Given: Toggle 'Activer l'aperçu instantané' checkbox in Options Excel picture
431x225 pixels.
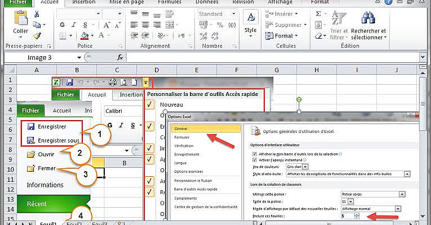Looking at the screenshot, I should tap(255, 160).
